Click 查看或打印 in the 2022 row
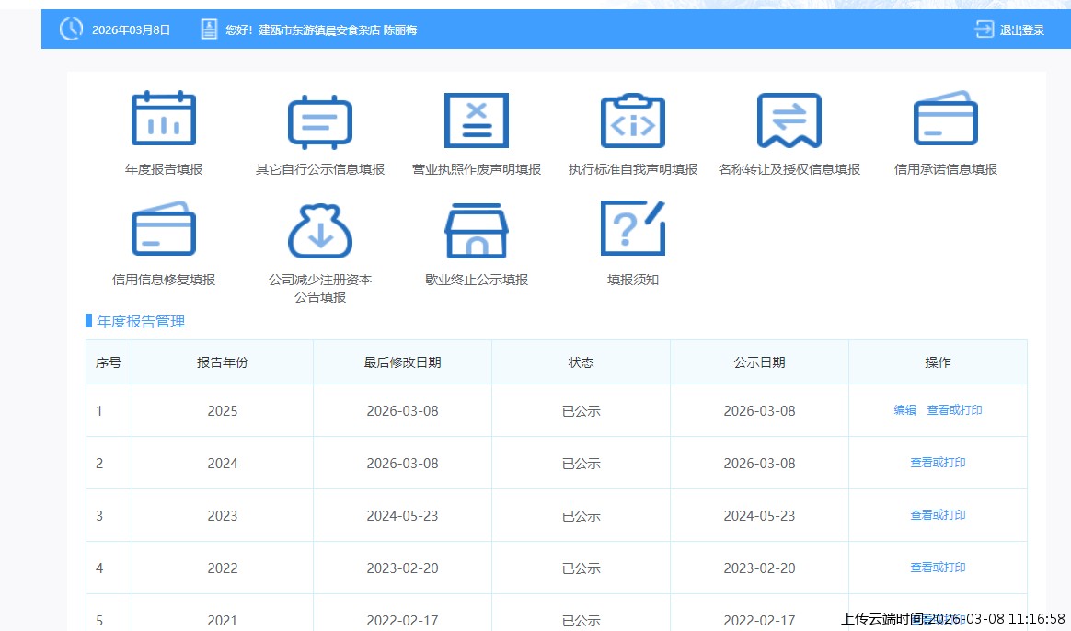Image resolution: width=1071 pixels, height=631 pixels. point(938,568)
